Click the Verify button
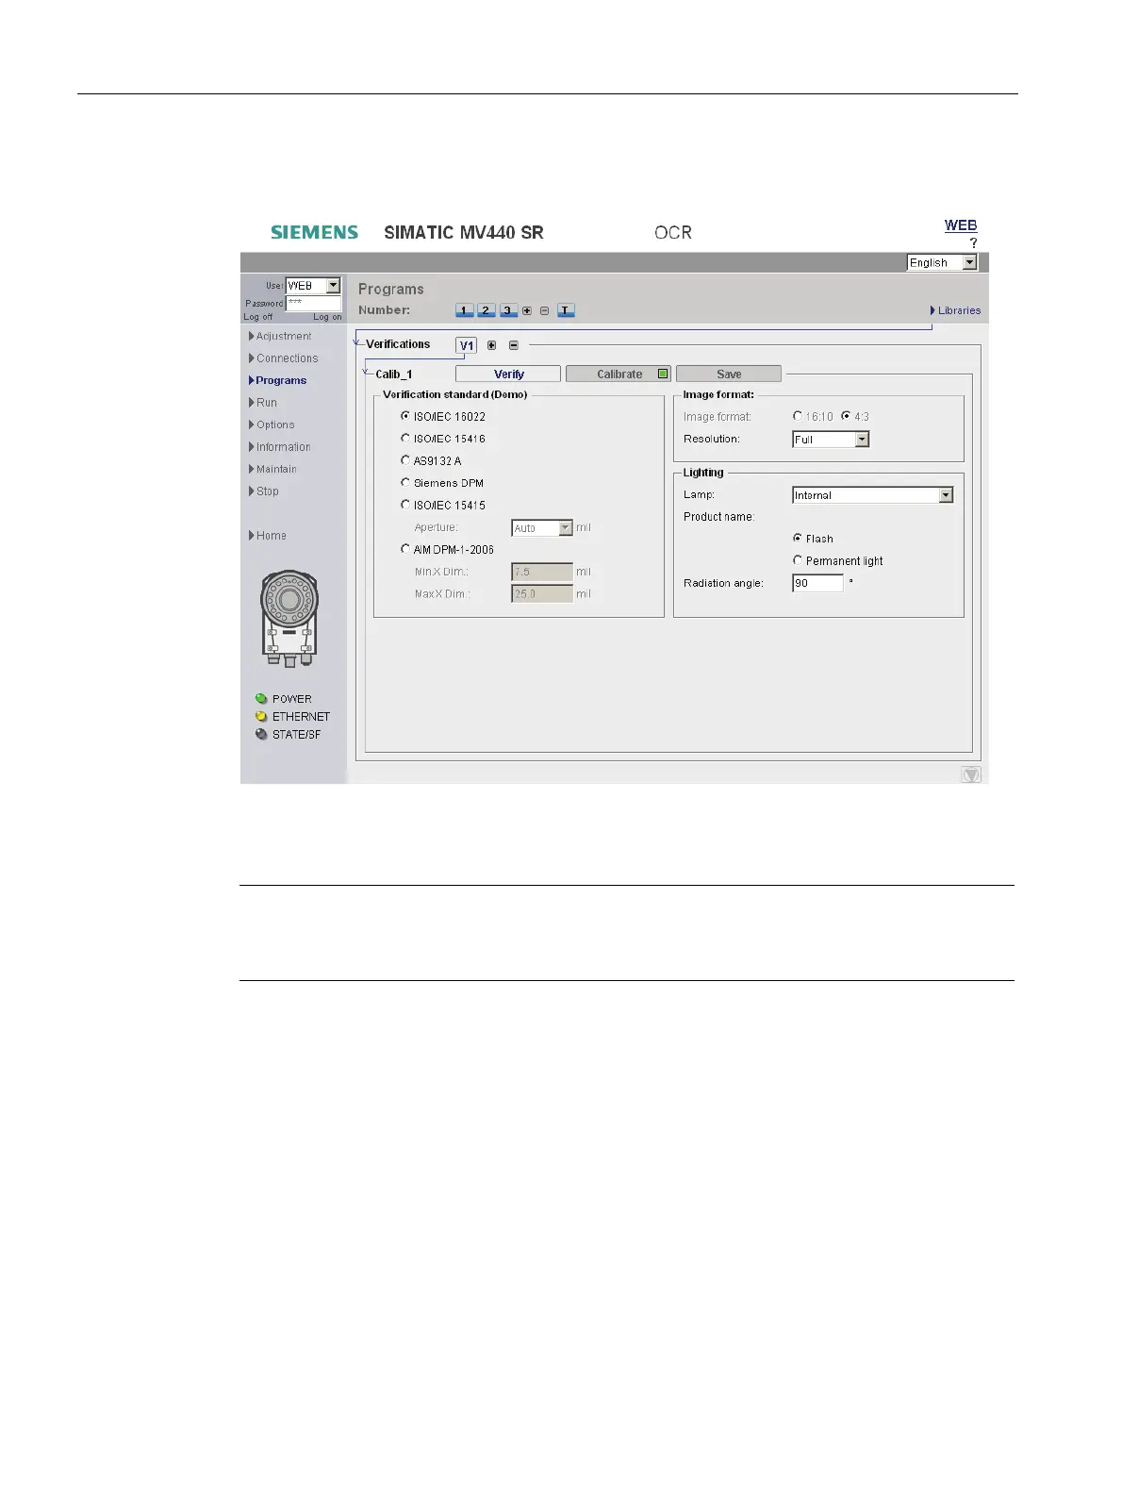The image size is (1122, 1498). point(508,374)
